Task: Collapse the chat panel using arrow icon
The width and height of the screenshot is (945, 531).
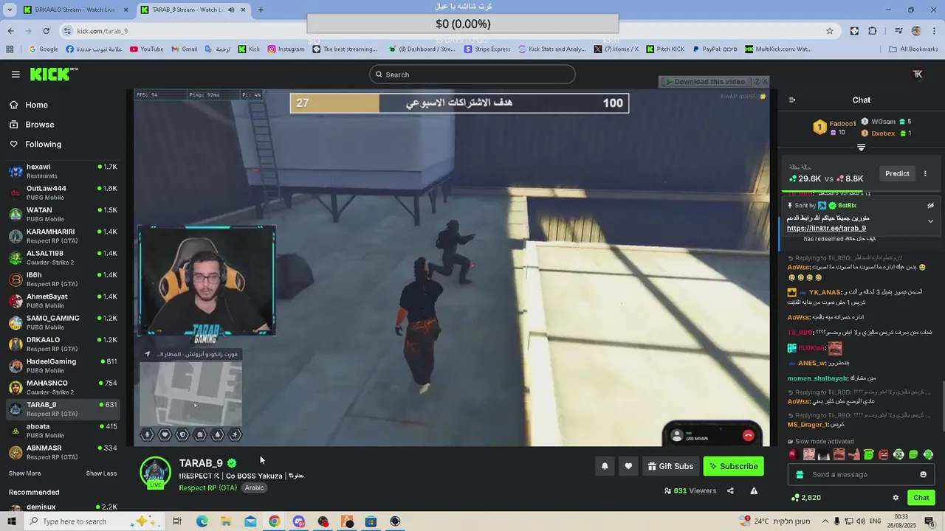Action: [x=792, y=100]
